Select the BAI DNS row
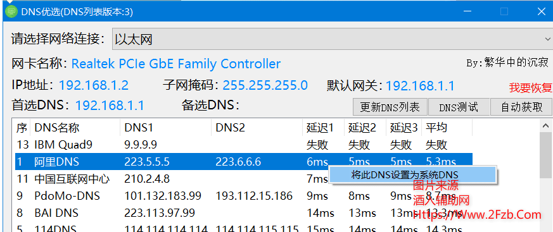Image resolution: width=553 pixels, height=232 pixels. tap(243, 212)
